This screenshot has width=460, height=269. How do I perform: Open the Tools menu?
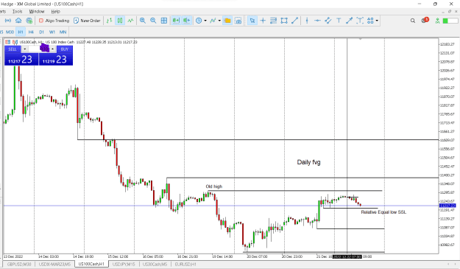click(x=18, y=12)
